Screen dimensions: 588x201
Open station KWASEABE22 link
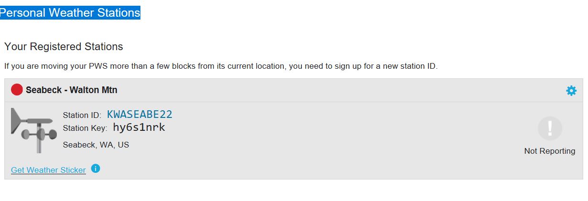click(x=139, y=115)
